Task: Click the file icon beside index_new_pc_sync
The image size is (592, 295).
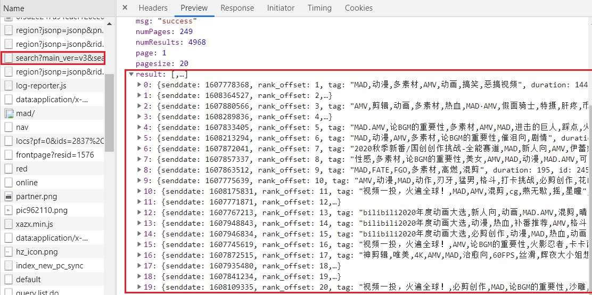Action: pos(9,266)
